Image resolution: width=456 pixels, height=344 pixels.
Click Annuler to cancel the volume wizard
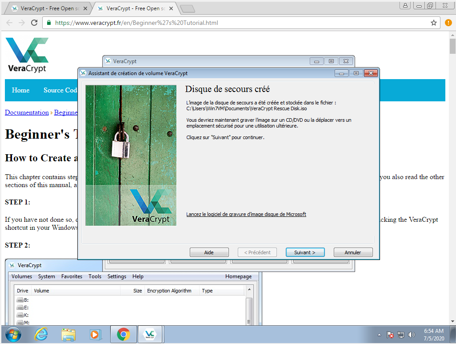click(x=353, y=252)
